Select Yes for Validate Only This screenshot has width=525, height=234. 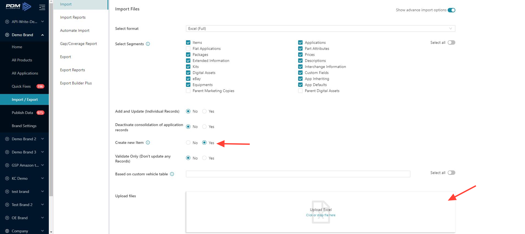(x=204, y=158)
